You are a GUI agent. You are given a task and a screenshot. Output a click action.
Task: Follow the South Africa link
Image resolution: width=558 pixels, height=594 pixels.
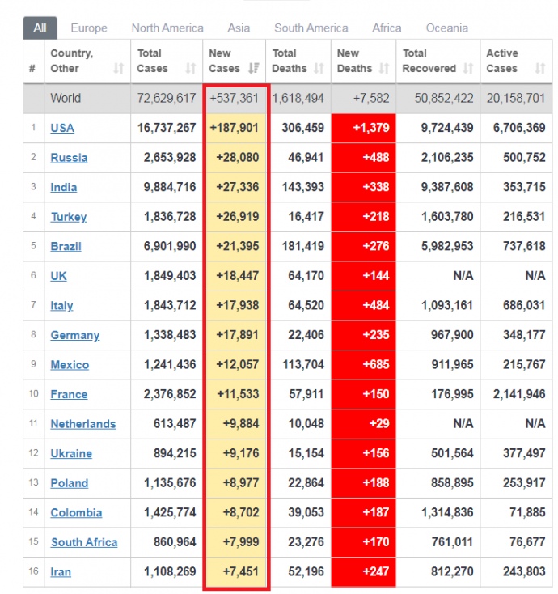83,542
